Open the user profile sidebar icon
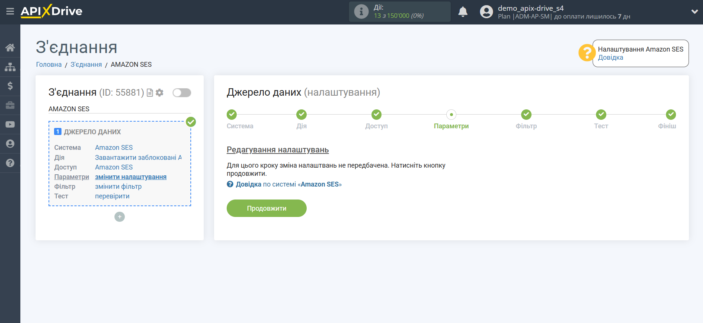Viewport: 703px width, 323px height. click(x=10, y=144)
